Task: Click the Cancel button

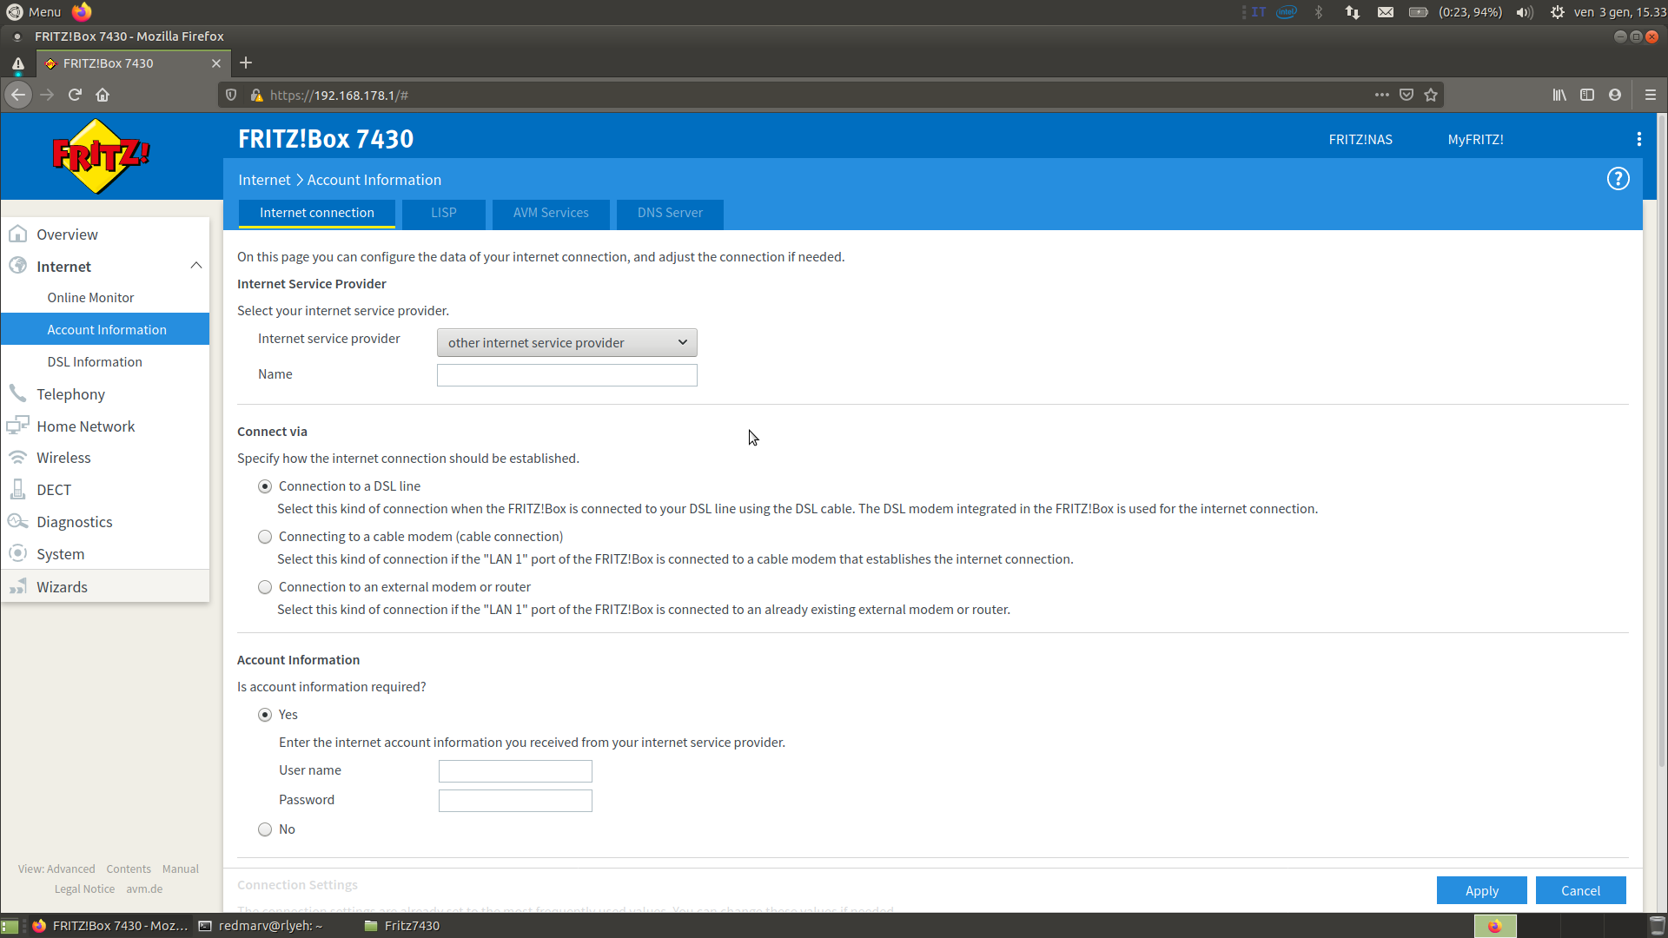Action: [x=1580, y=890]
